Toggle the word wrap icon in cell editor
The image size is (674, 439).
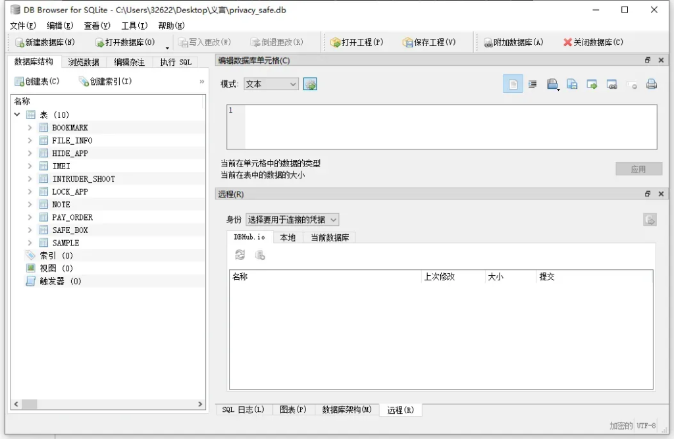point(532,84)
